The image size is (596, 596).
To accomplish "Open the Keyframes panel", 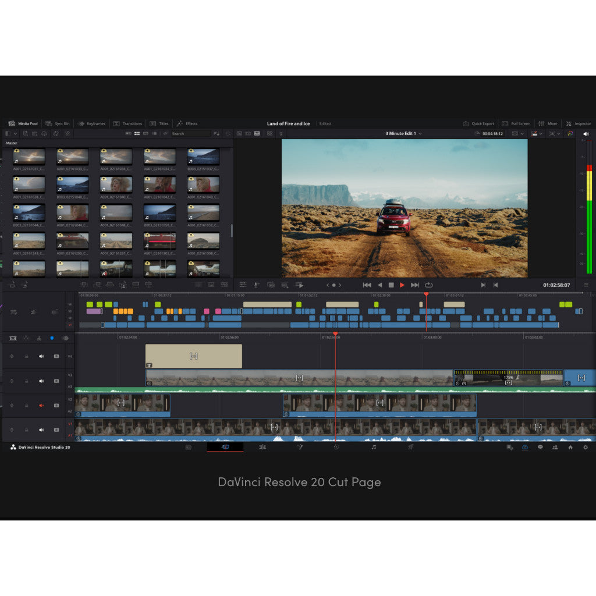I will point(91,123).
